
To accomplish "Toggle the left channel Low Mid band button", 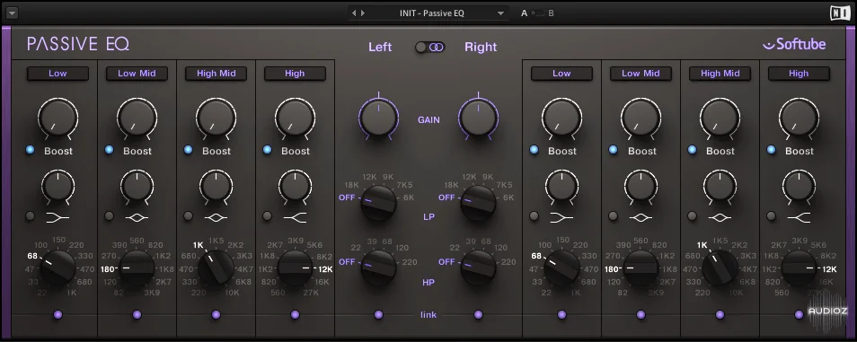I will click(137, 74).
